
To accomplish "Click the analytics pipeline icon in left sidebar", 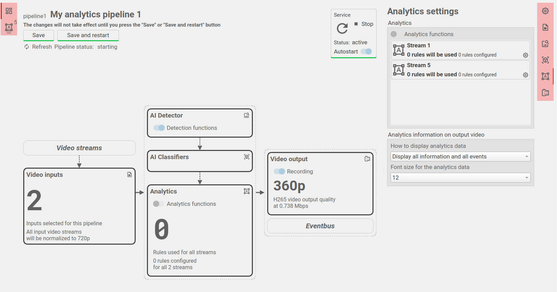I will [9, 28].
